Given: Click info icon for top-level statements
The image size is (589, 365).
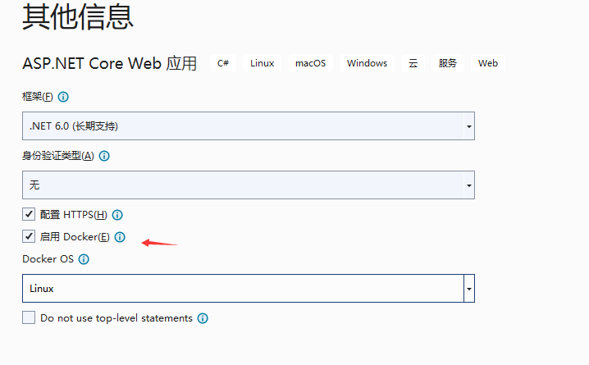Looking at the screenshot, I should pyautogui.click(x=203, y=318).
